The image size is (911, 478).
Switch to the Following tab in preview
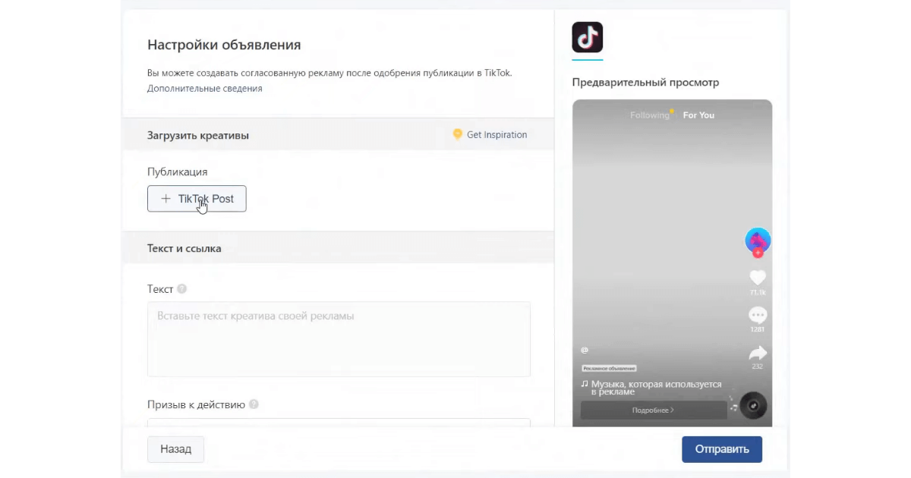[x=649, y=115]
